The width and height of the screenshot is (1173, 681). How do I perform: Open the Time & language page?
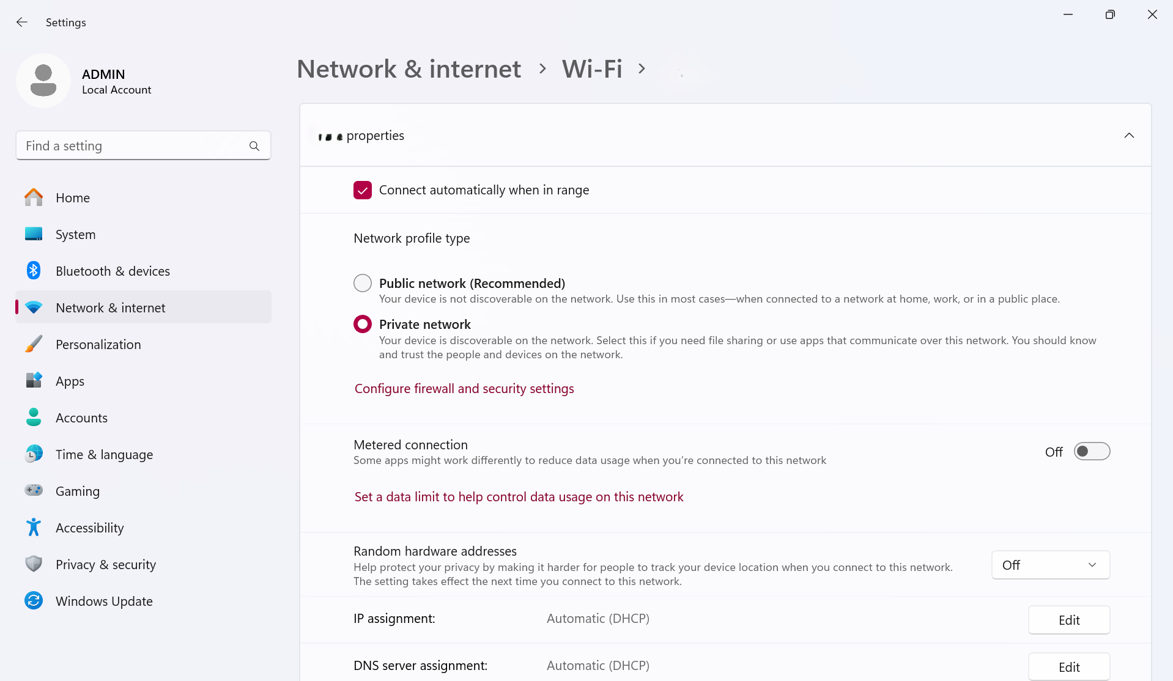tap(104, 454)
